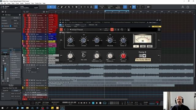Switch the meter to IN mode
196x110 pixels.
143,46
